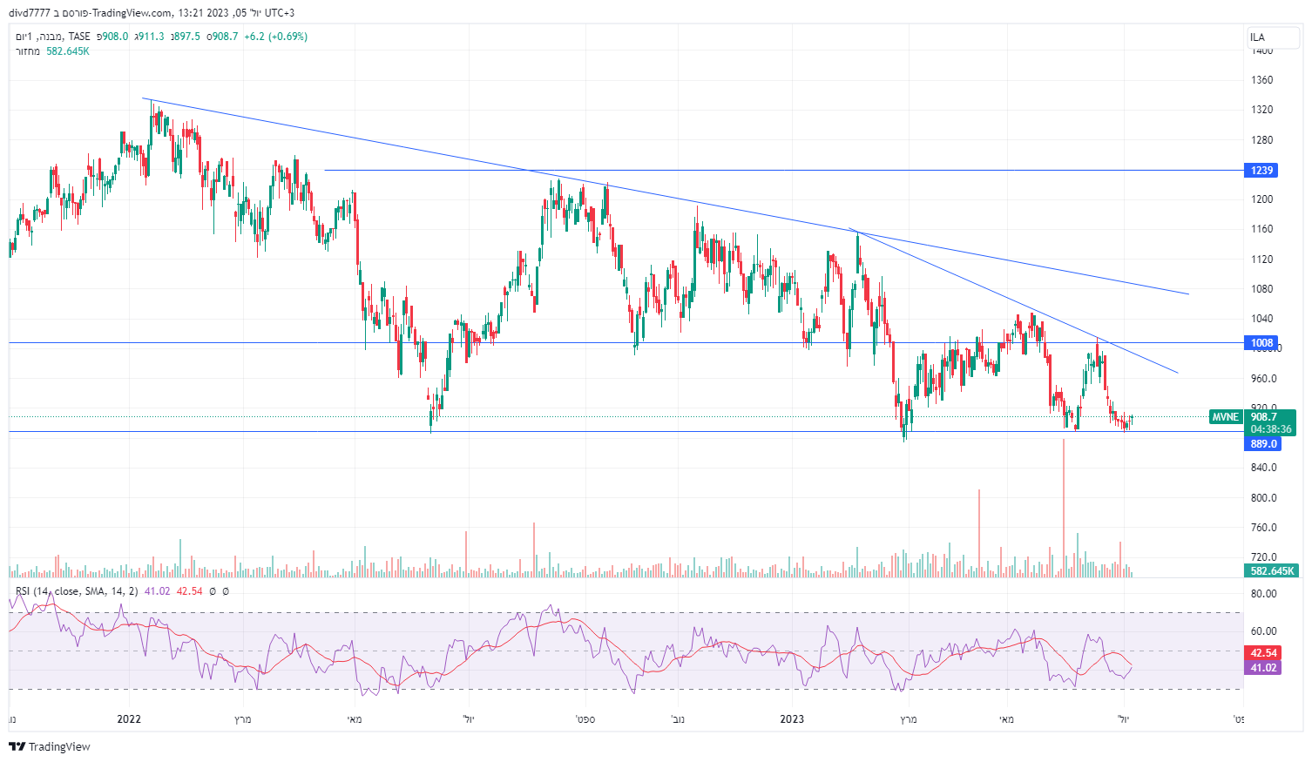Screen dimensions: 1312x762
Task: Click the 1200 price axis tick
Action: pyautogui.click(x=1261, y=199)
